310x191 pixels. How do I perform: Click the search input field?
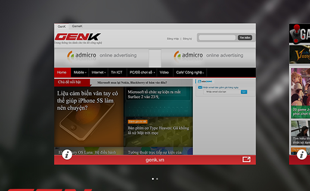(217, 38)
